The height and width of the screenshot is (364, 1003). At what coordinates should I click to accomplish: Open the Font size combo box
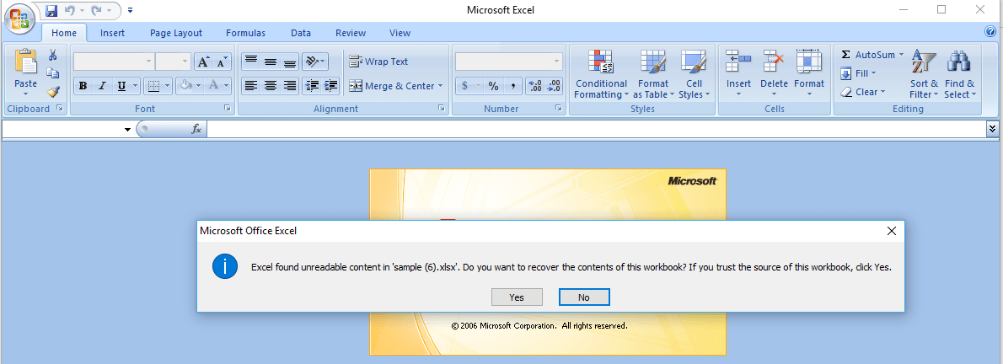pos(173,62)
